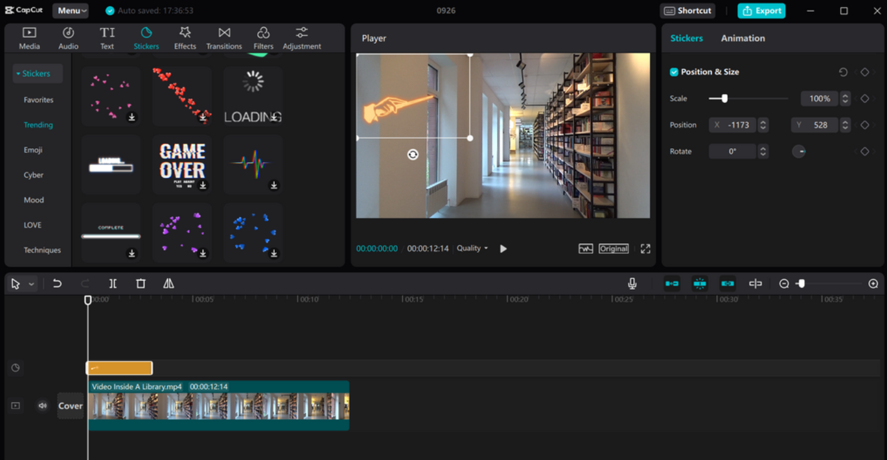Undo the last edit
Screen dimensions: 887x460
(x=57, y=283)
